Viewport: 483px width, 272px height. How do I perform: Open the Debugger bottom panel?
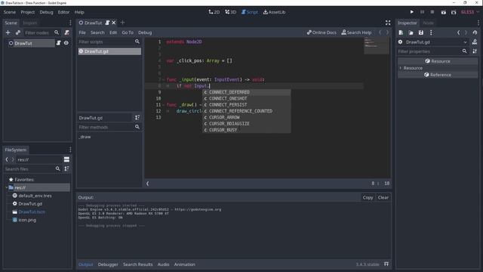point(108,264)
